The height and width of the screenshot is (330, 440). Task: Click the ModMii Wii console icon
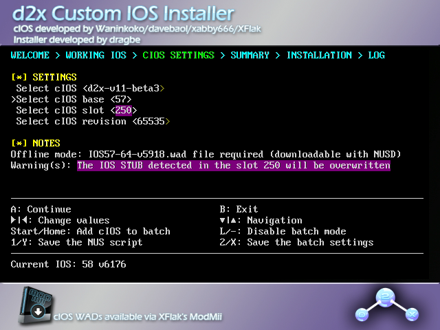(x=36, y=305)
